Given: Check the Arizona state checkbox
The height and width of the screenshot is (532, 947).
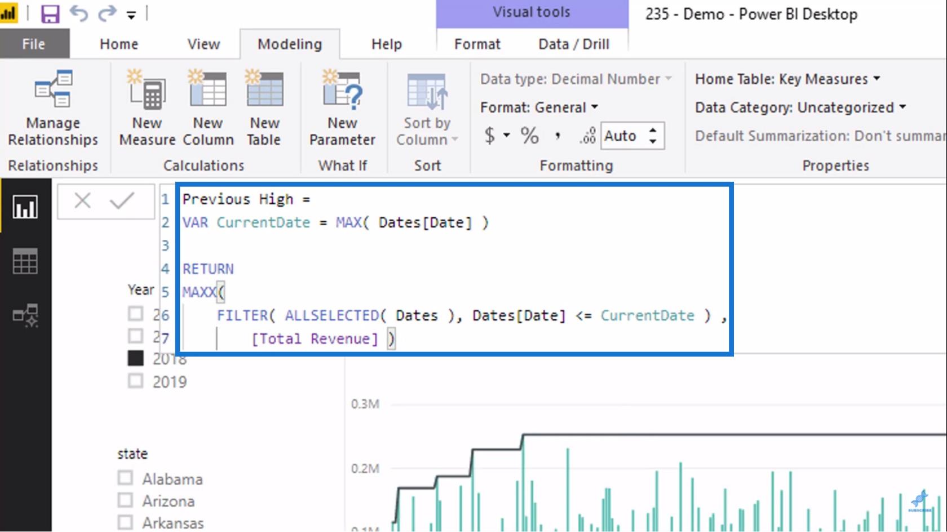Looking at the screenshot, I should click(x=125, y=500).
